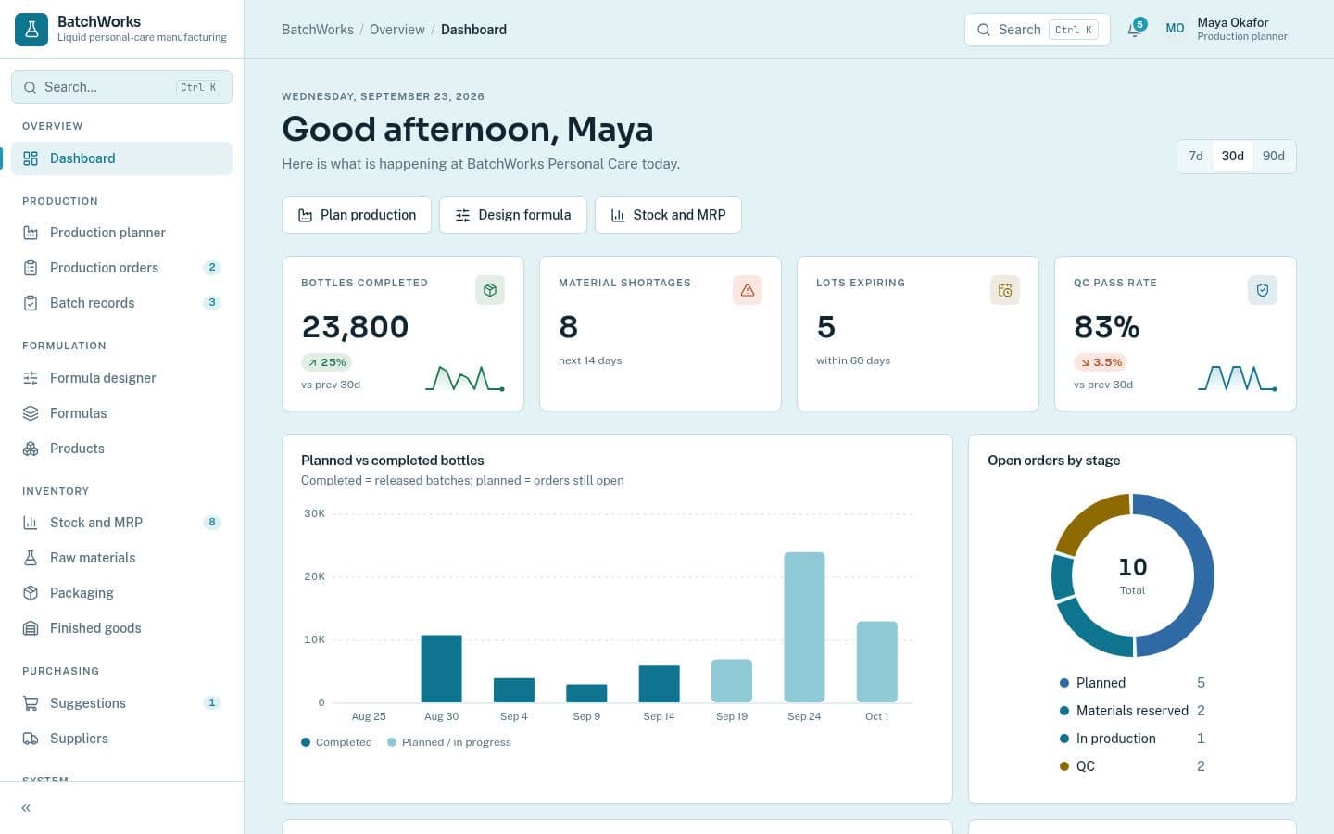Open Production orders in sidebar
Viewport: 1334px width, 834px height.
121,268
